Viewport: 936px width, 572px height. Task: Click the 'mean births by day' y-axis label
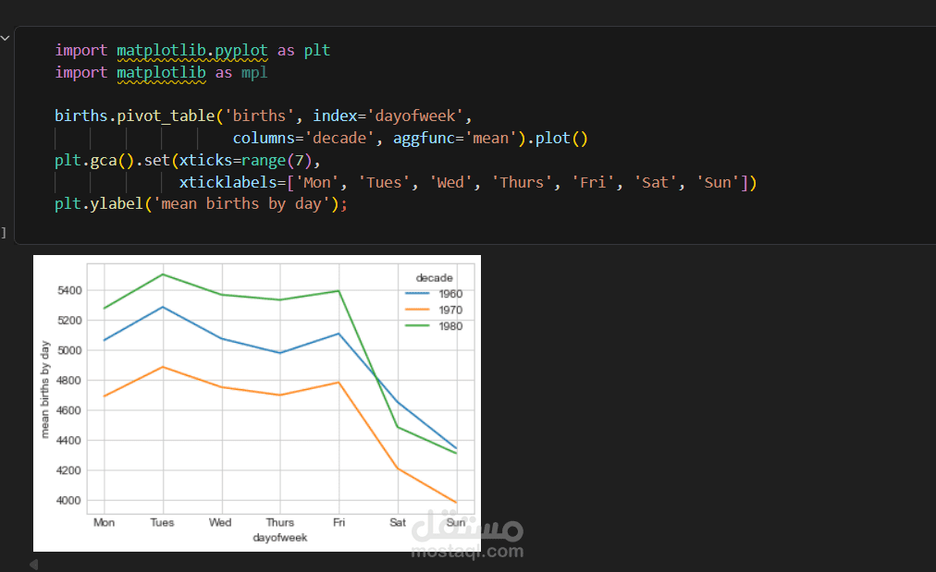(44, 389)
